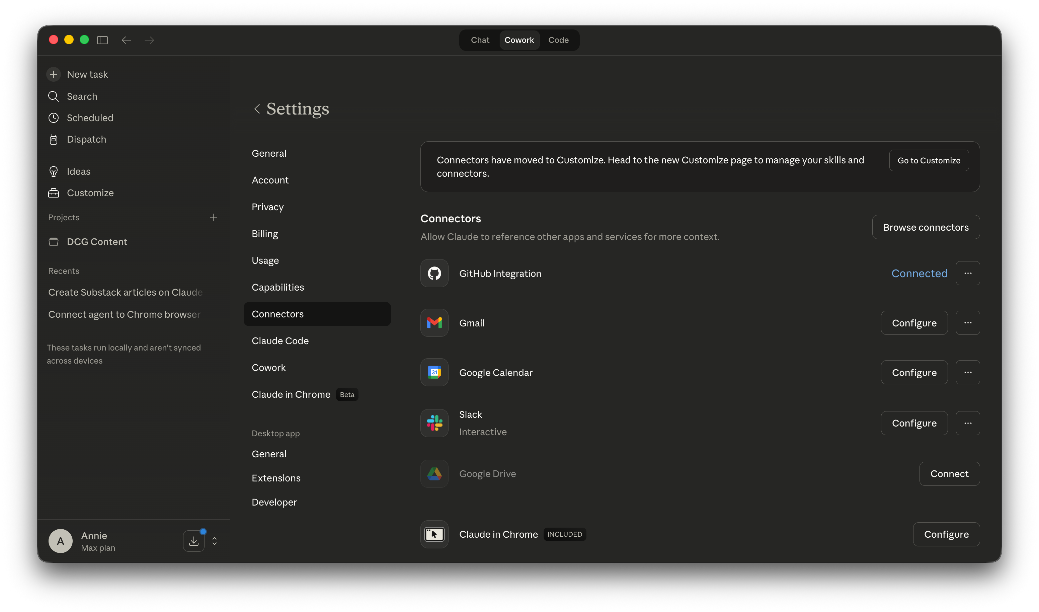Open Dispatch in the sidebar
The height and width of the screenshot is (612, 1039).
coord(86,139)
